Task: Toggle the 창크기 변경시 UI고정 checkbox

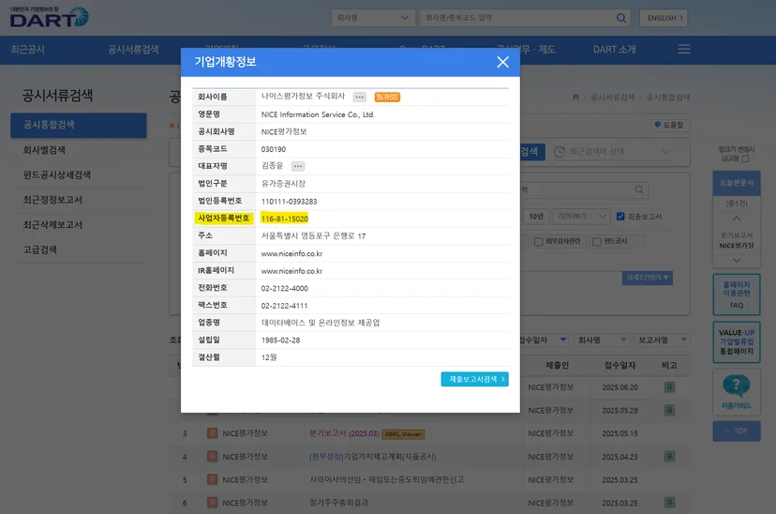Action: [745, 159]
